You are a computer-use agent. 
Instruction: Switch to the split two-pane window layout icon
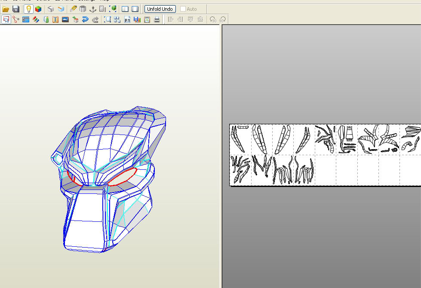pos(125,9)
